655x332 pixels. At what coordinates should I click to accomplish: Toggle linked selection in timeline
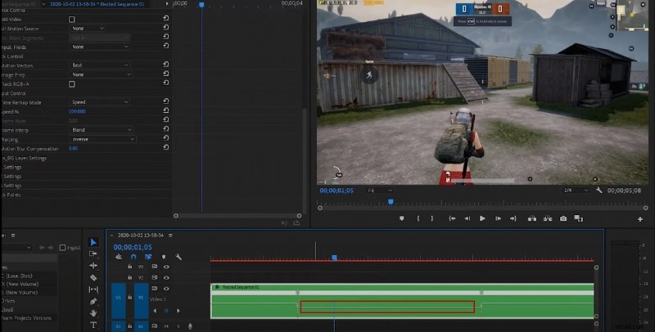[x=148, y=257]
